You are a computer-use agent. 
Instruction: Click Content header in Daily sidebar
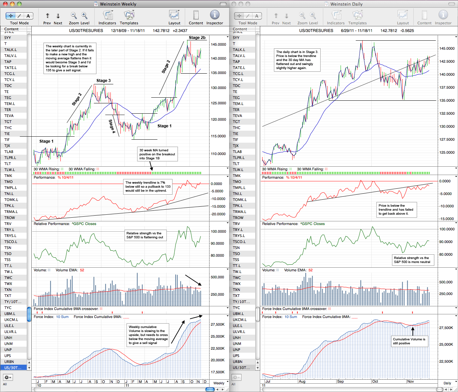[x=242, y=29]
